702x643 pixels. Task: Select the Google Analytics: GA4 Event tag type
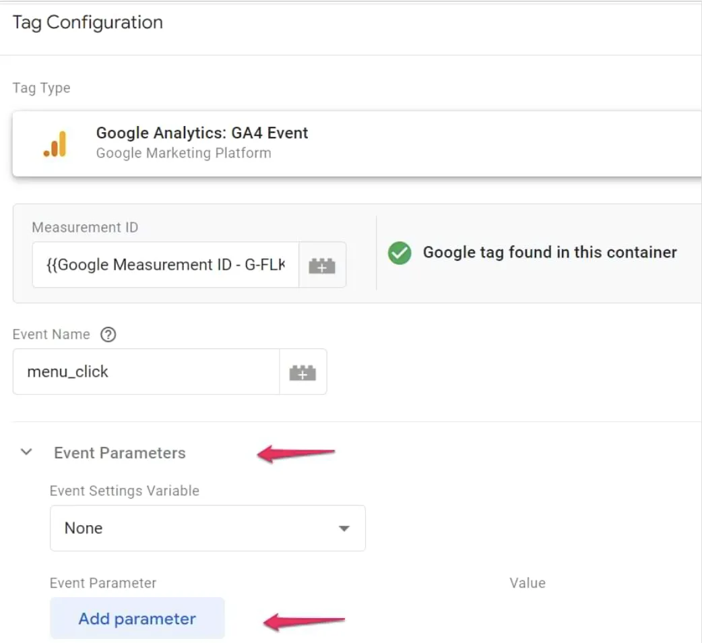click(357, 144)
